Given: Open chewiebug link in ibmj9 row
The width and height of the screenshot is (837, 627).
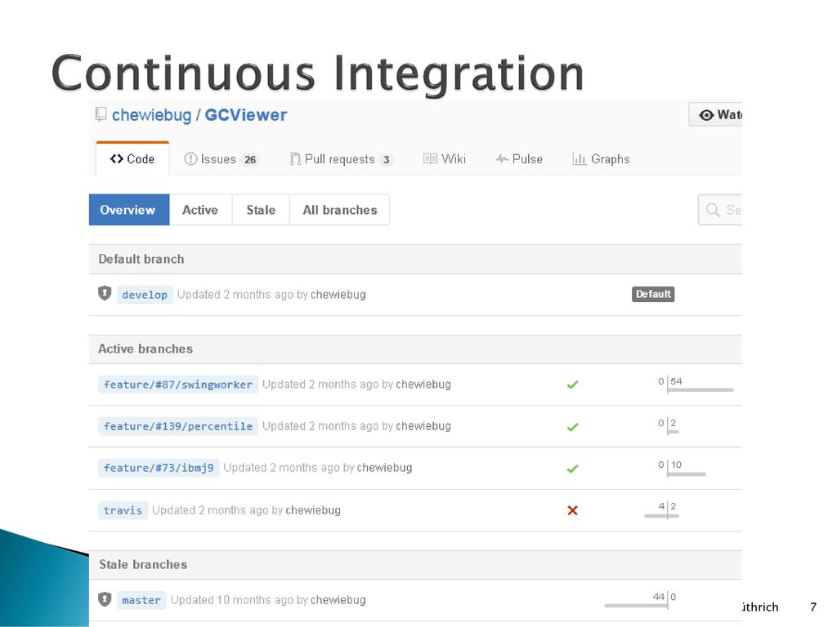Looking at the screenshot, I should [x=384, y=468].
